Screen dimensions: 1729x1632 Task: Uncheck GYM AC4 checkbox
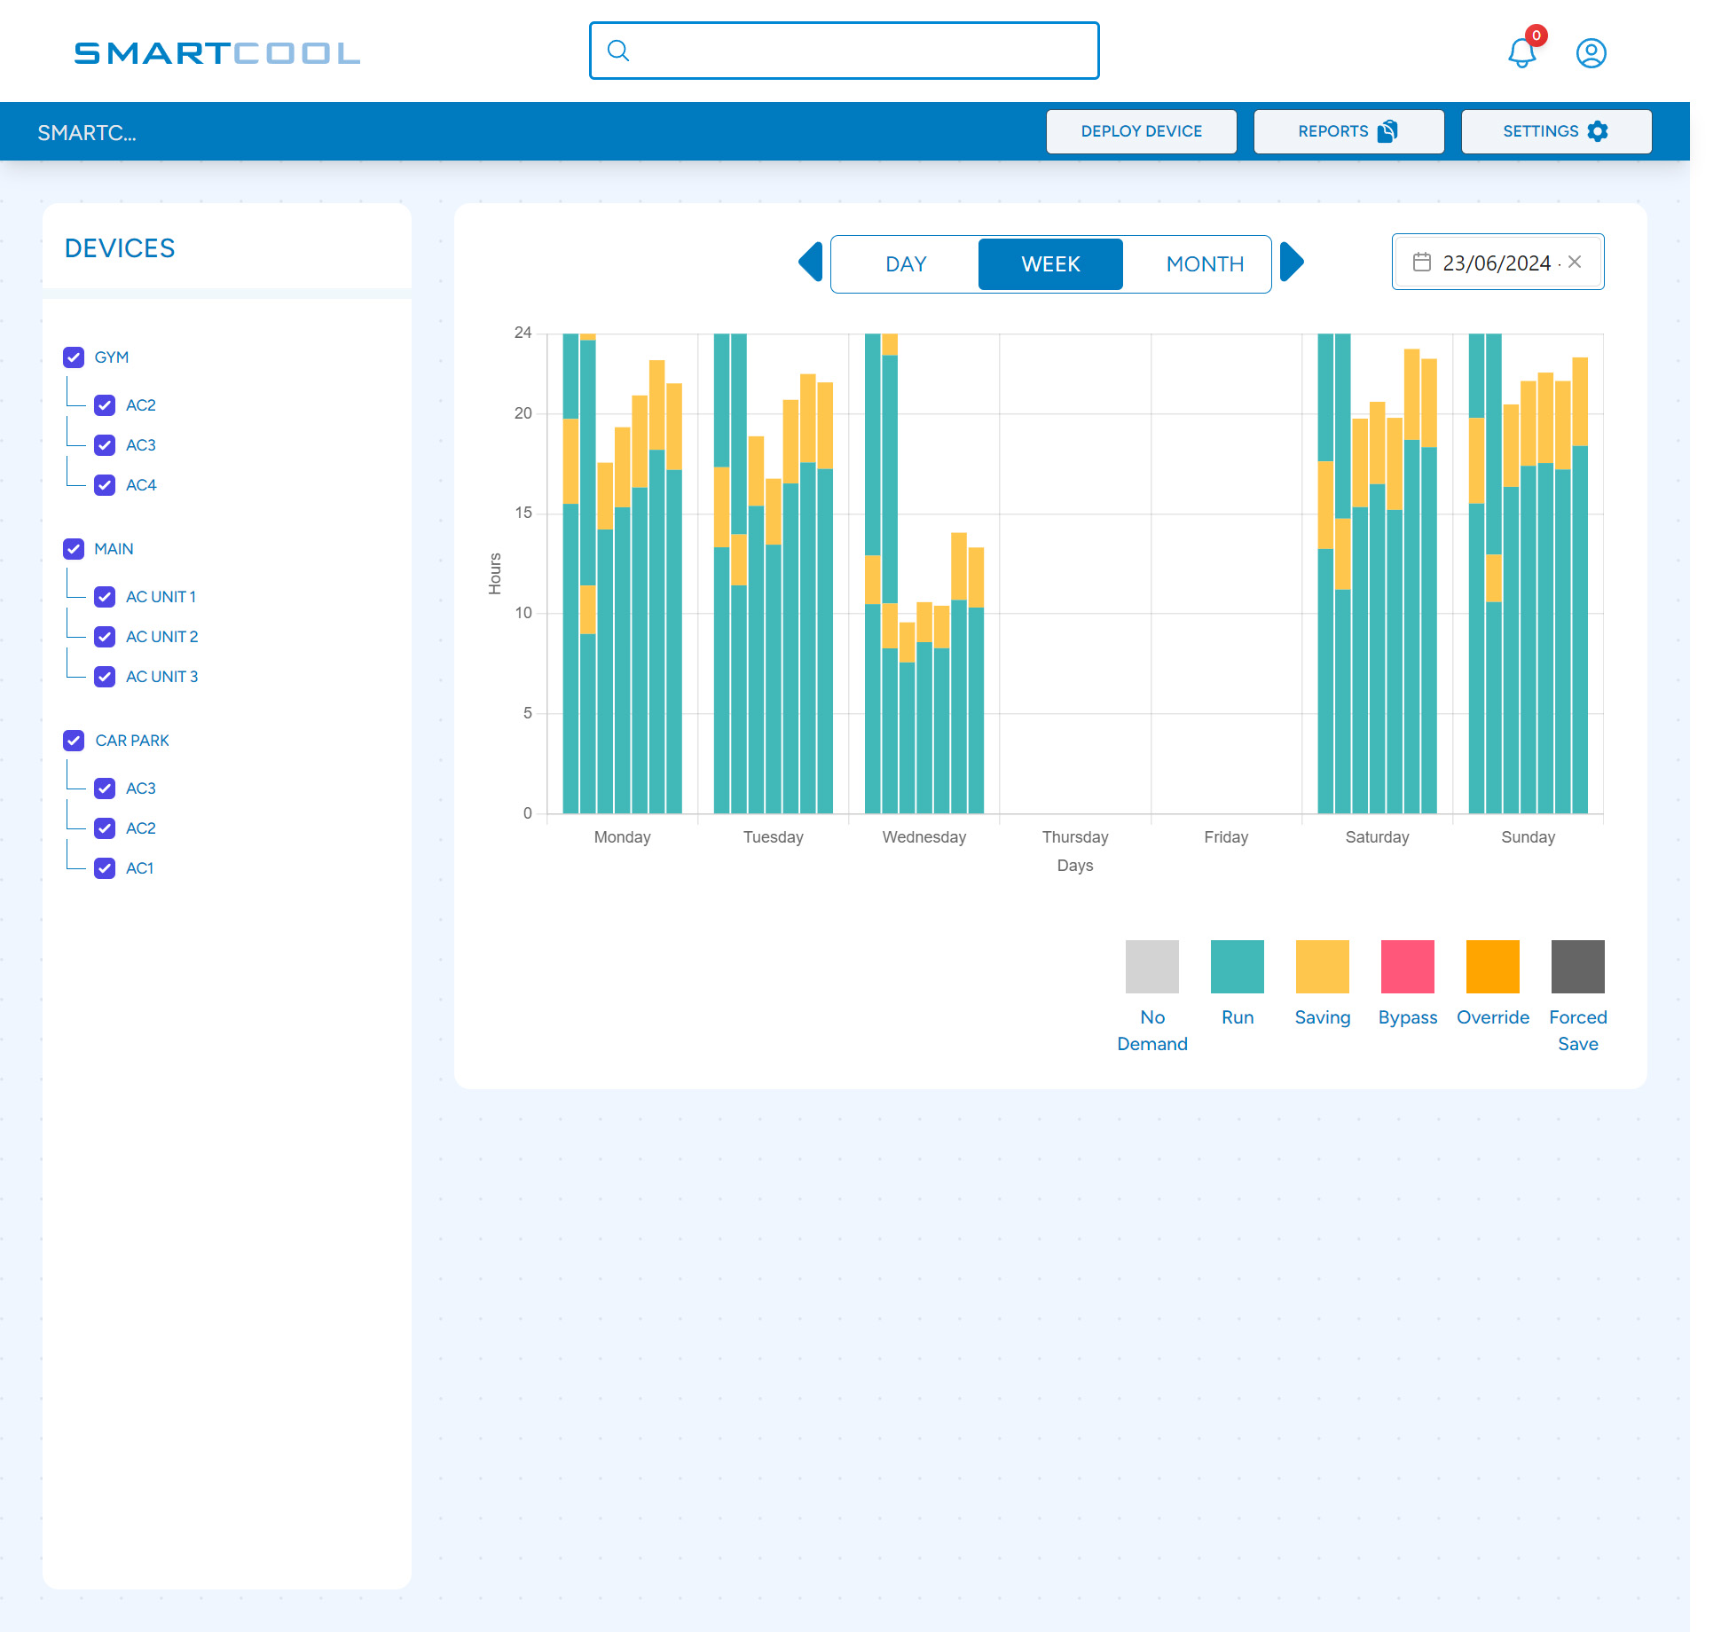point(105,485)
